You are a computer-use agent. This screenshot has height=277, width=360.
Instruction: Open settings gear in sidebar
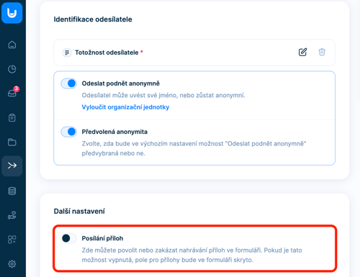tap(12, 264)
